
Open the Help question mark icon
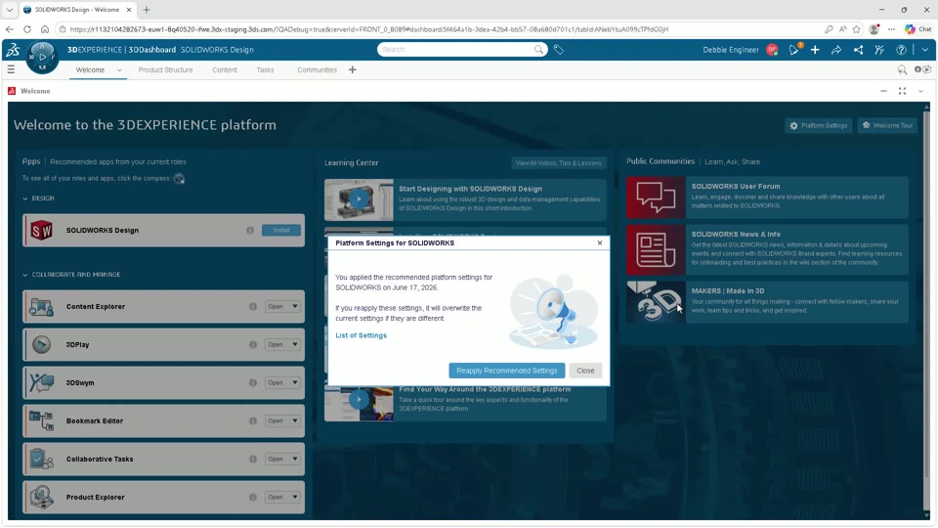click(x=901, y=50)
